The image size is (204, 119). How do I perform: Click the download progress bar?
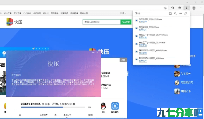coord(53,107)
